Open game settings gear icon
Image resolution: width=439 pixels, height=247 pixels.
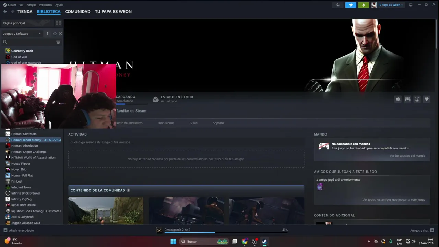tap(398, 99)
